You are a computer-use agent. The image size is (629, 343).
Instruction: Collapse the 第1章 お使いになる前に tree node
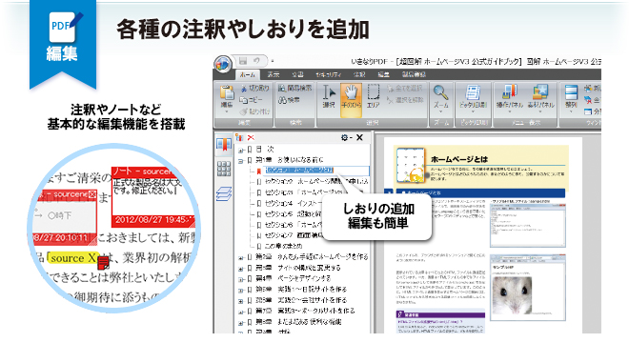241,161
